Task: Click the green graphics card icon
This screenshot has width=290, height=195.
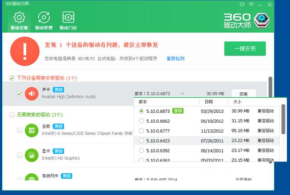Action: (32, 155)
